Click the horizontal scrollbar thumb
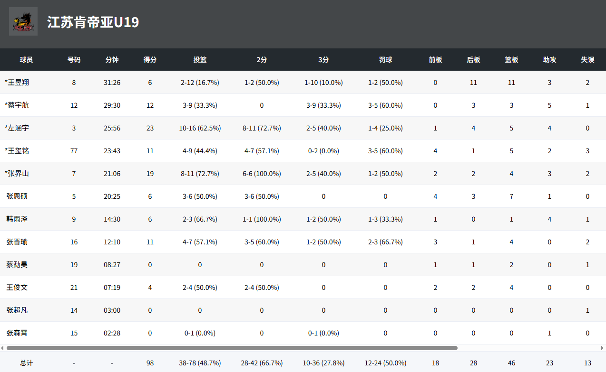 click(232, 348)
